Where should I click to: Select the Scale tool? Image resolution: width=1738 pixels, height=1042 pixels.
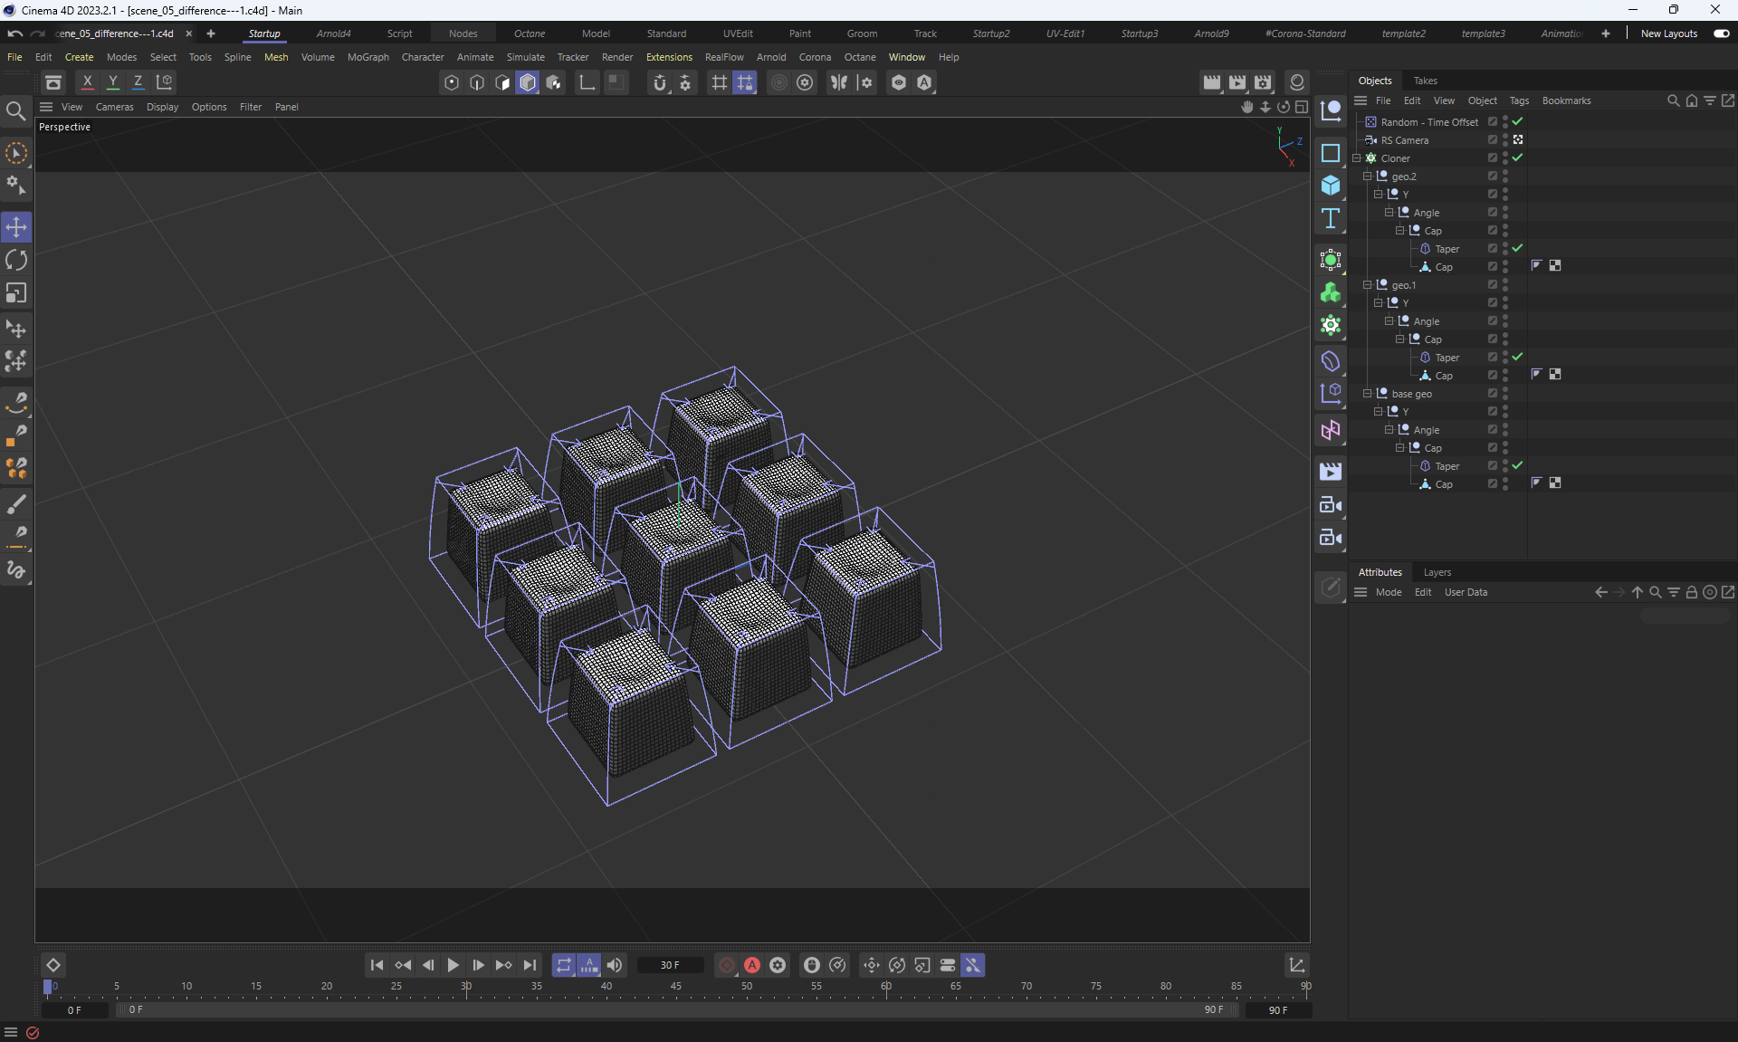(x=16, y=293)
